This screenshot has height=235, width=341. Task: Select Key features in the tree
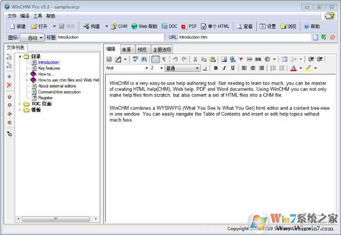(49, 68)
